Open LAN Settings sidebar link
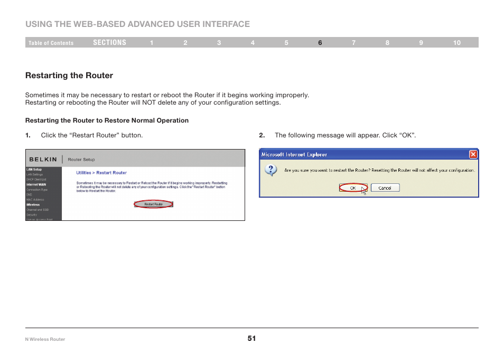The height and width of the screenshot is (353, 504). [34, 174]
